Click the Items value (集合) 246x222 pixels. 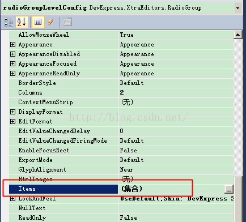[132, 189]
